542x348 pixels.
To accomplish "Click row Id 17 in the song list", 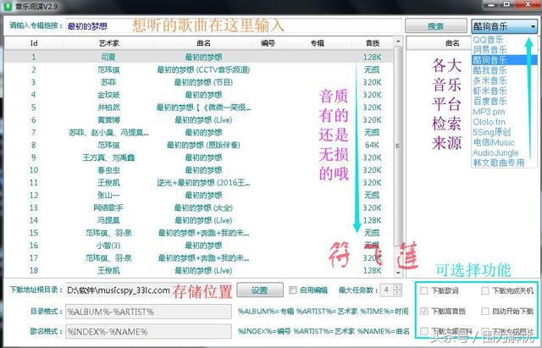I will coord(199,258).
